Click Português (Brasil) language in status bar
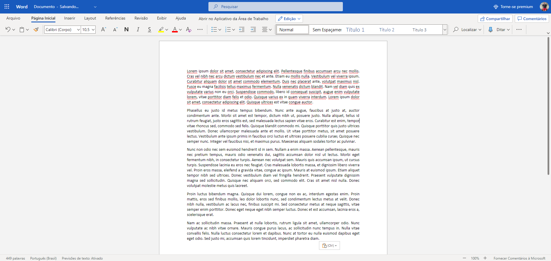The height and width of the screenshot is (261, 551). click(x=43, y=258)
